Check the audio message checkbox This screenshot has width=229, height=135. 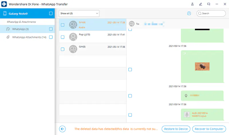click(130, 115)
